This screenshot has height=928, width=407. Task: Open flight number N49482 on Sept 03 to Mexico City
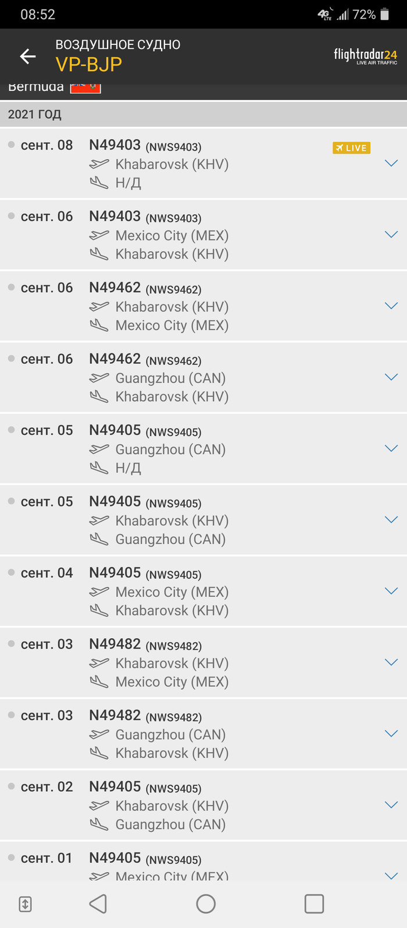[x=115, y=644]
